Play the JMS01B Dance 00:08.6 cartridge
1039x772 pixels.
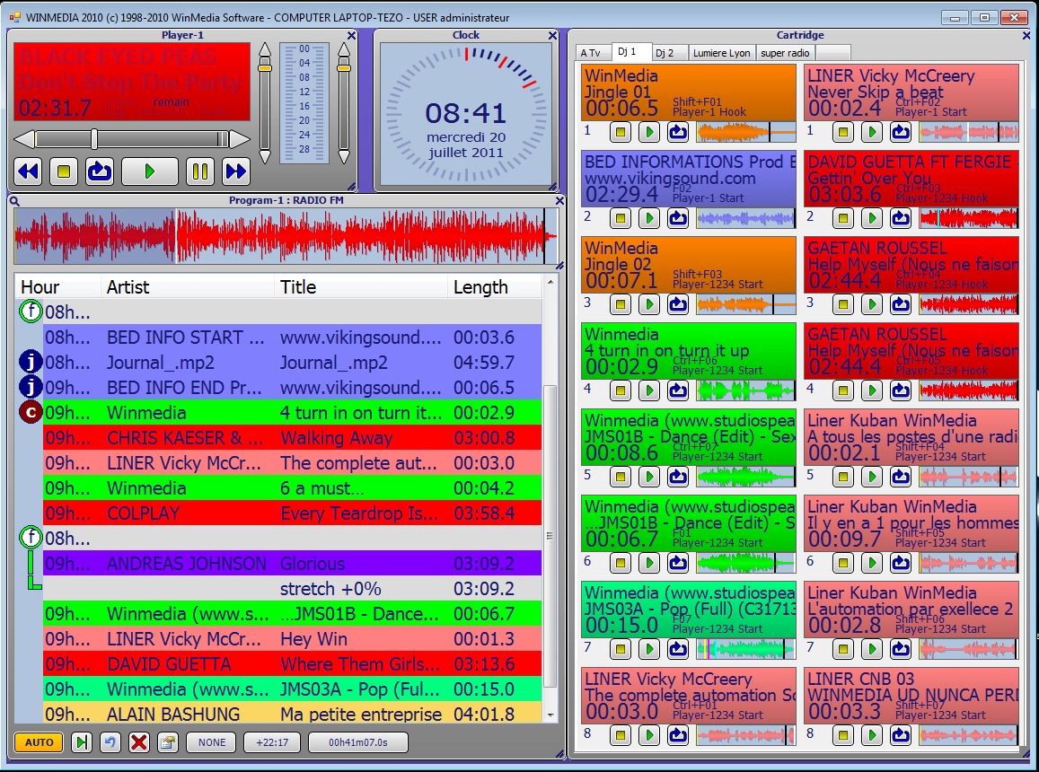(649, 477)
